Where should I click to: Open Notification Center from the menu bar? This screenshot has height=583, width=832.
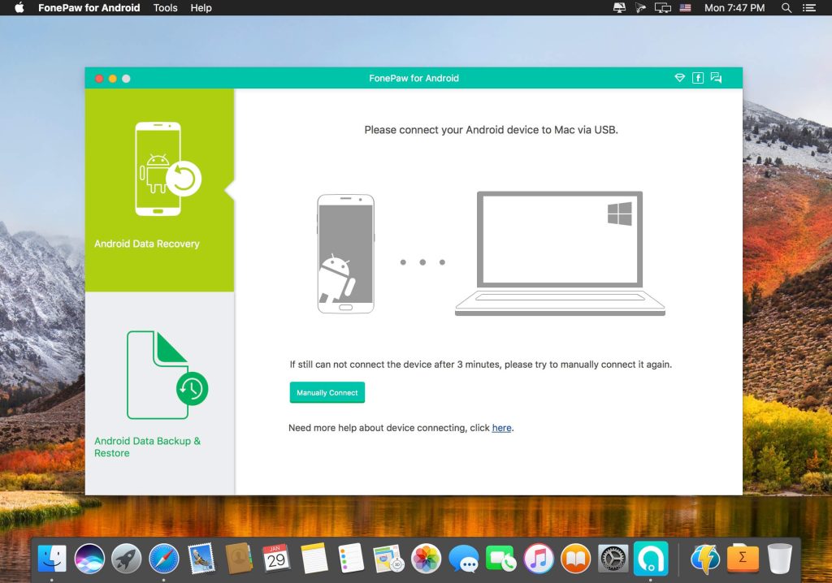pos(809,8)
